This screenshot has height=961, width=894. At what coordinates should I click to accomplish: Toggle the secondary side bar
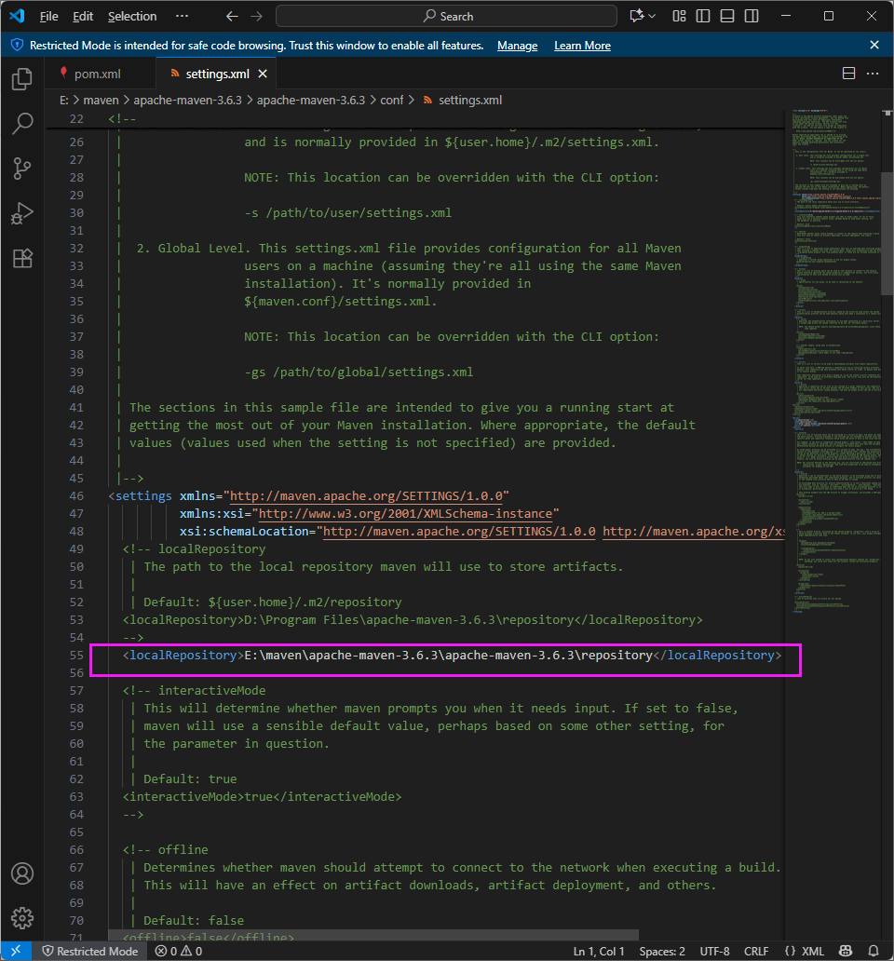coord(752,16)
